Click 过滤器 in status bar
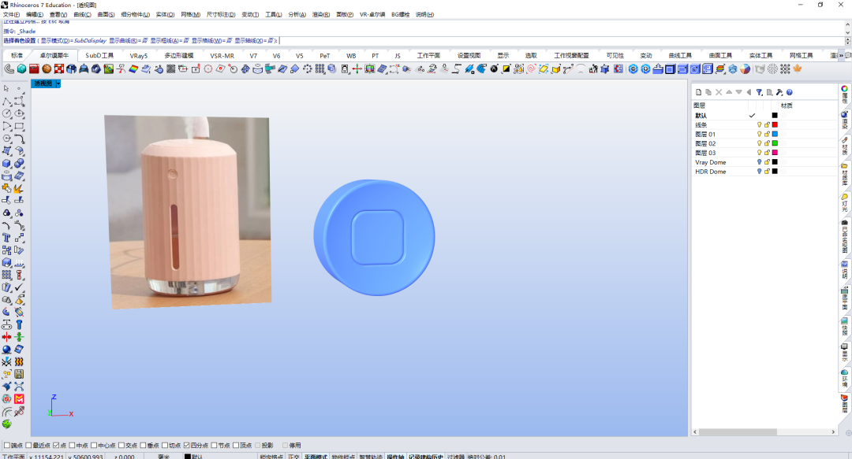 click(x=456, y=457)
